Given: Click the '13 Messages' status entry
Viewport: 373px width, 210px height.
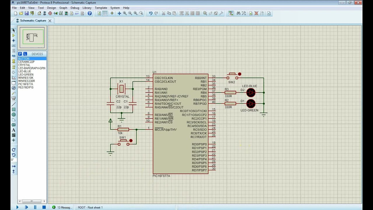Looking at the screenshot, I should click(x=62, y=207).
